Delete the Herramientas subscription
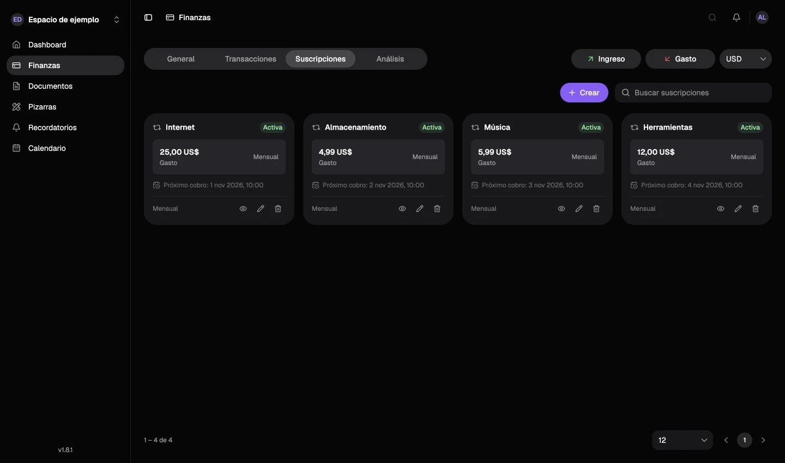Image resolution: width=785 pixels, height=463 pixels. coord(756,209)
